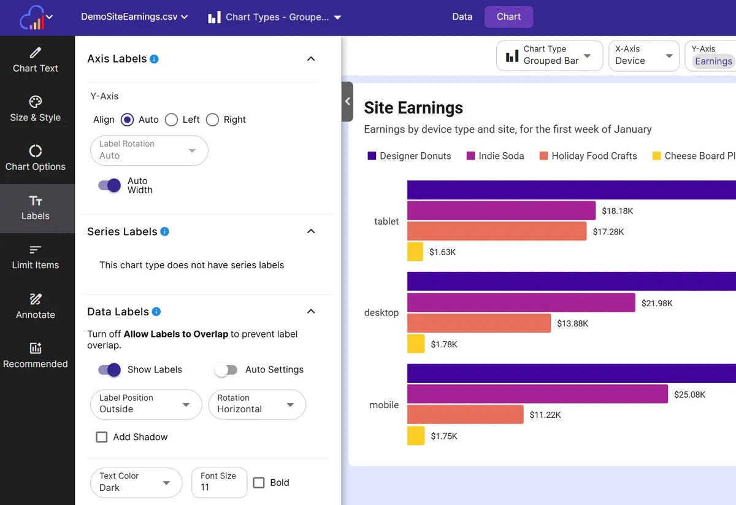Click the mobile Indie Soda $25.08K bar

pyautogui.click(x=537, y=394)
